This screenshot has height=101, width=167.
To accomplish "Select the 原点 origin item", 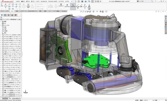I will [5, 33].
